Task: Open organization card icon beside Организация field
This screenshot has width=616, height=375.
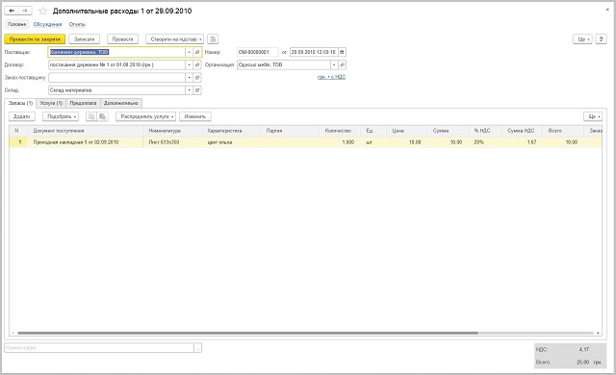Action: pyautogui.click(x=342, y=64)
